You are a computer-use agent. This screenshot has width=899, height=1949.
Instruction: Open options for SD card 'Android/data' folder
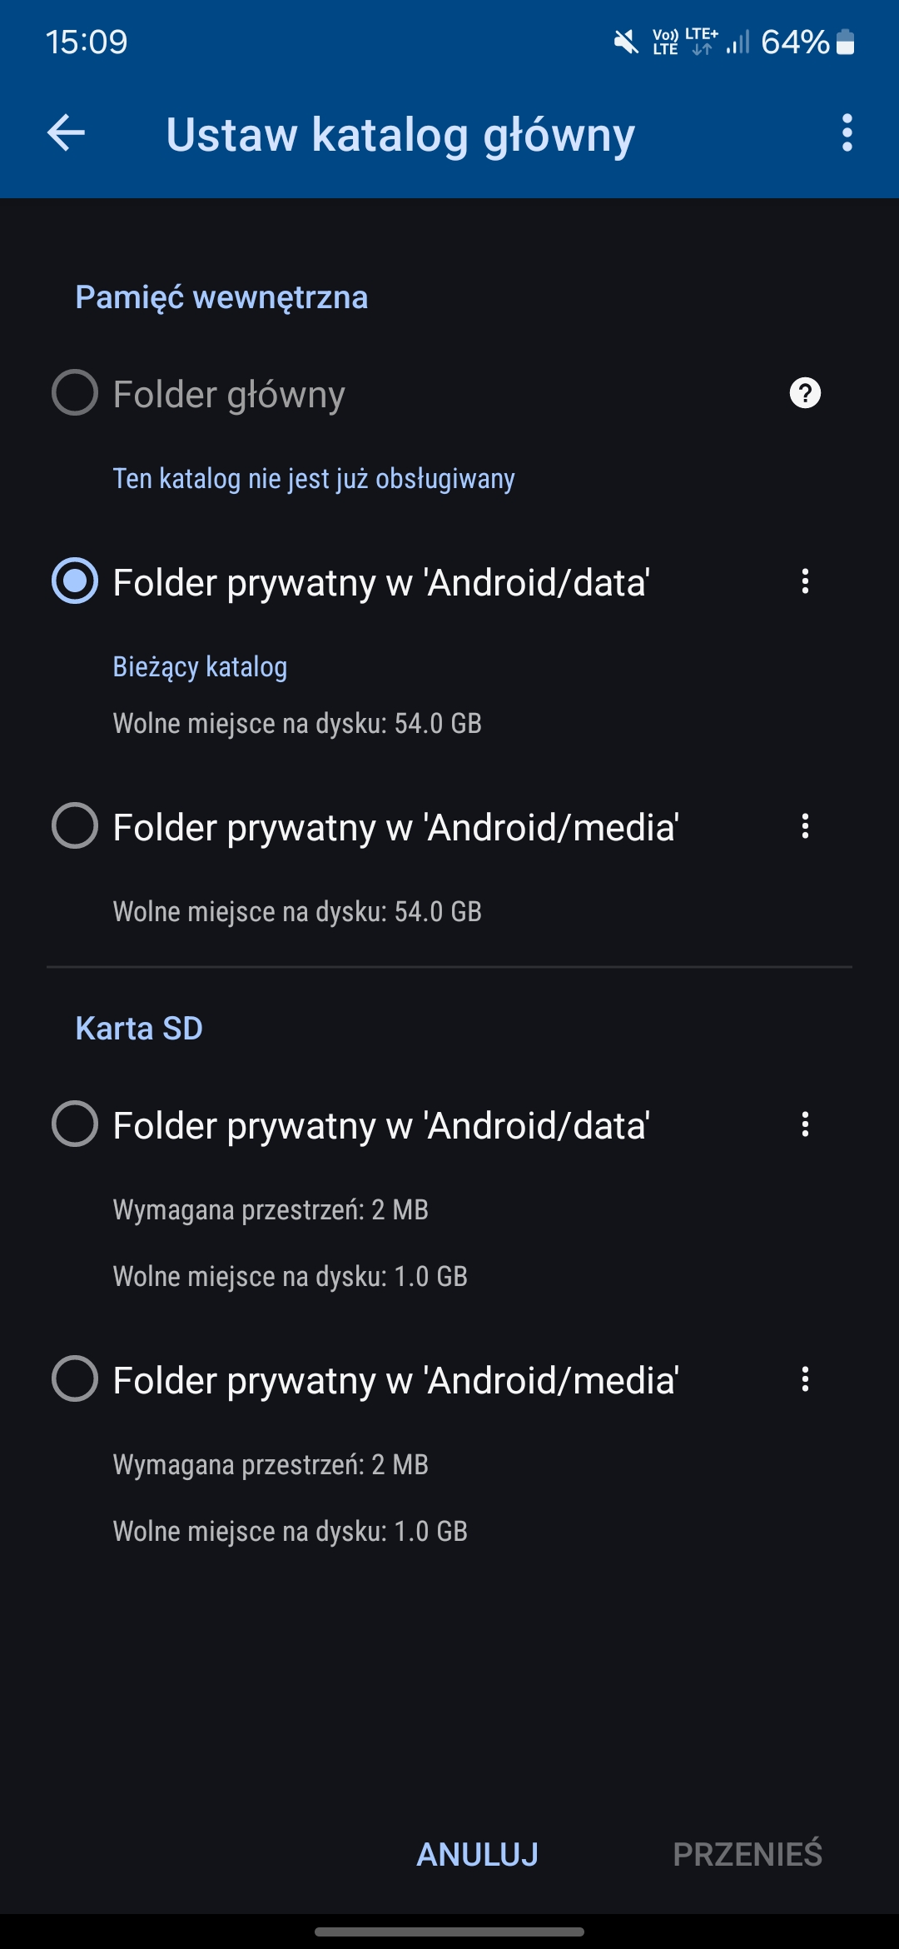[x=804, y=1124]
